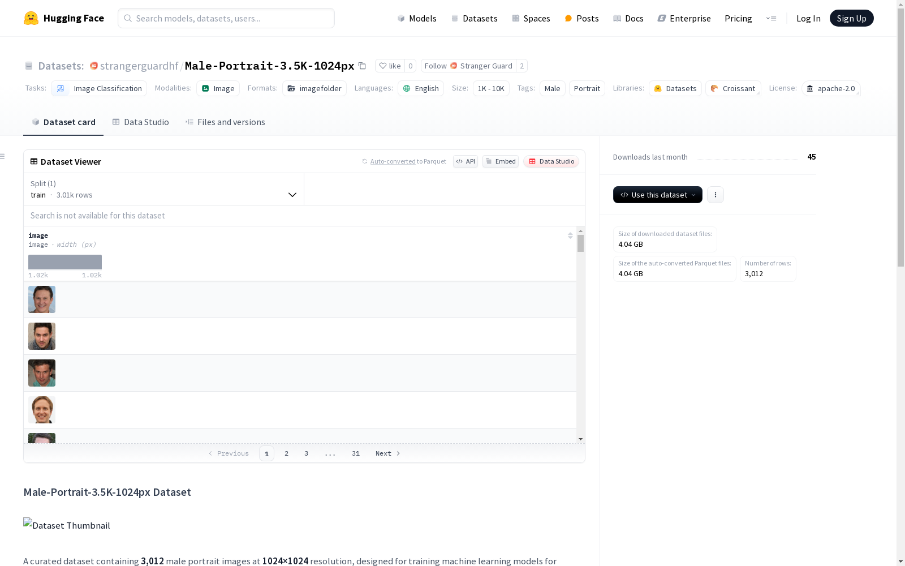This screenshot has height=566, width=905.
Task: Click the search magnifier icon
Action: coord(128,18)
